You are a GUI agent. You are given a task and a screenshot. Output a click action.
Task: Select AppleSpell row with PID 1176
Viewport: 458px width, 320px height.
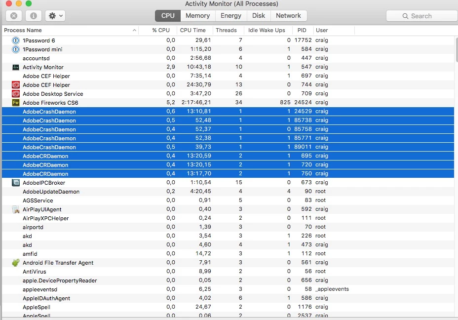pos(228,307)
